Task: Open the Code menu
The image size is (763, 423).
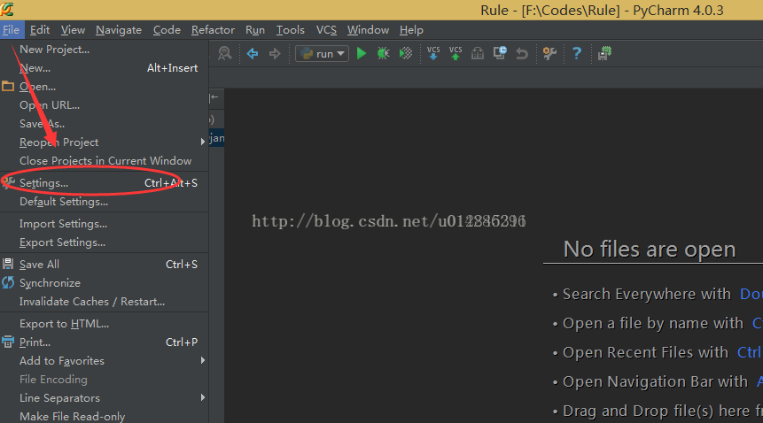Action: [167, 30]
